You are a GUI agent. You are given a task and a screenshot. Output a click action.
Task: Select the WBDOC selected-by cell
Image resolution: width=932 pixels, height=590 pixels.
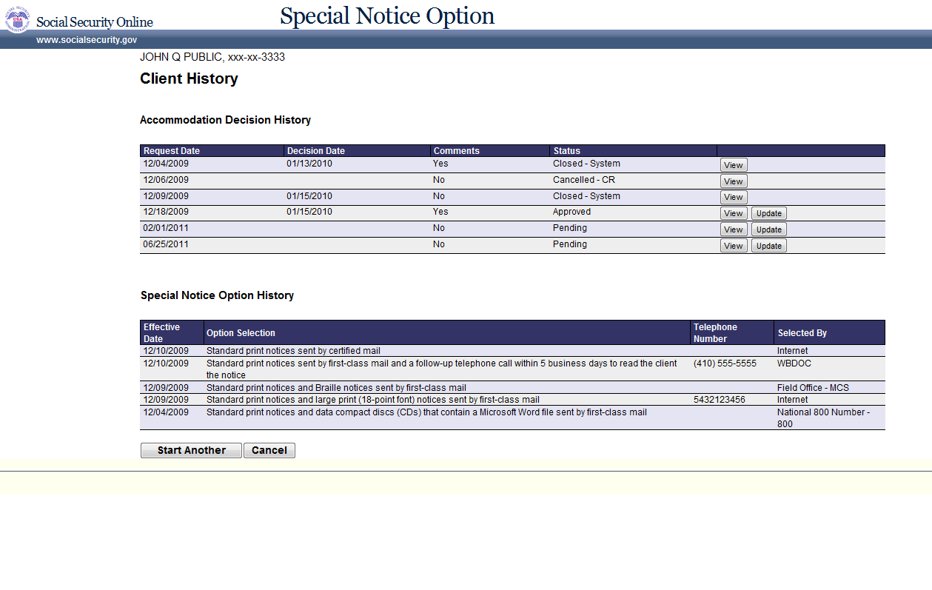(x=795, y=363)
